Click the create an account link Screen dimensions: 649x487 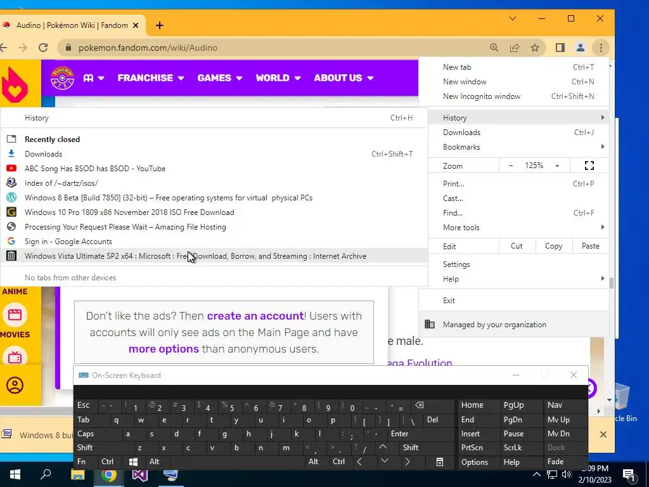pos(255,316)
